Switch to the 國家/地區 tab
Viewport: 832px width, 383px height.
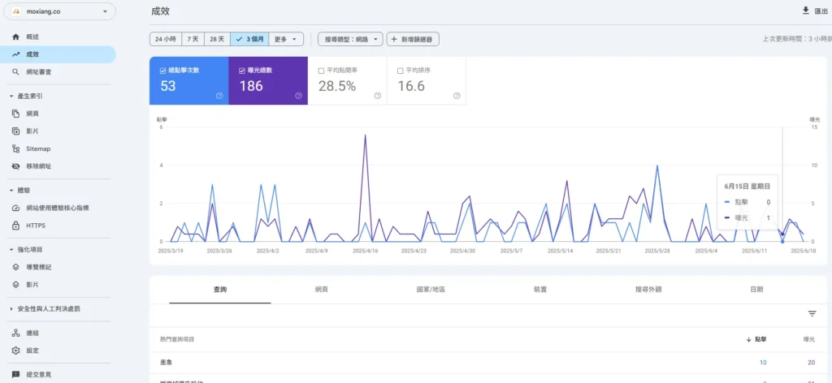pyautogui.click(x=431, y=289)
